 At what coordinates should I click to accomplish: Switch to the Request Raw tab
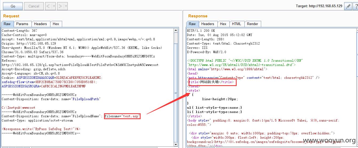tap(7, 24)
